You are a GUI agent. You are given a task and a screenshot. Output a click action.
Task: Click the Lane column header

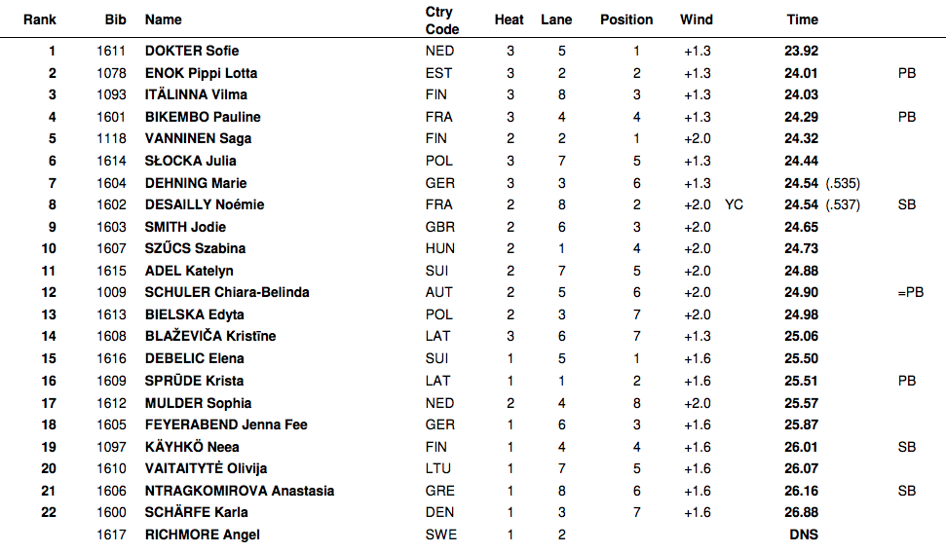[556, 19]
